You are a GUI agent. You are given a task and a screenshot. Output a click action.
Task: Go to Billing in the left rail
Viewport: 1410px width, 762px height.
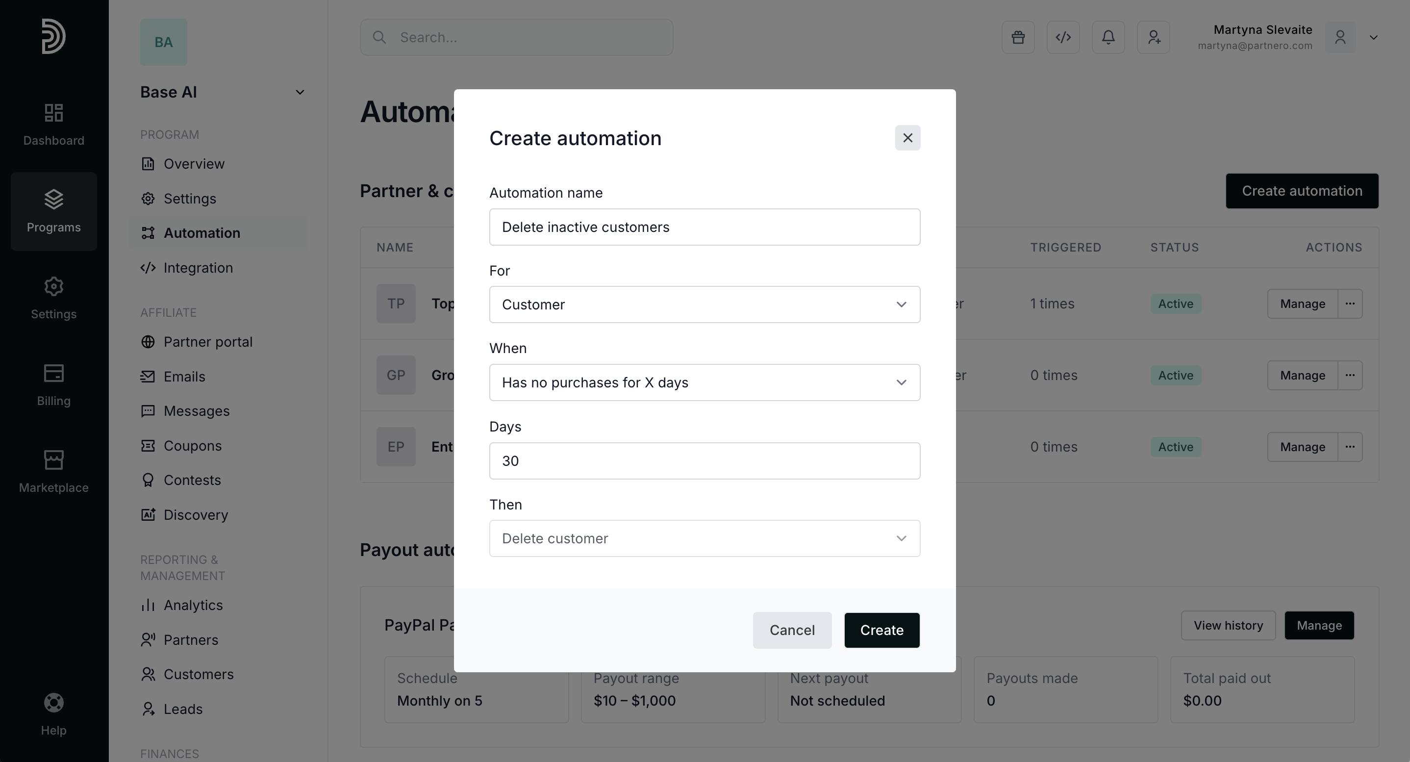pyautogui.click(x=53, y=385)
